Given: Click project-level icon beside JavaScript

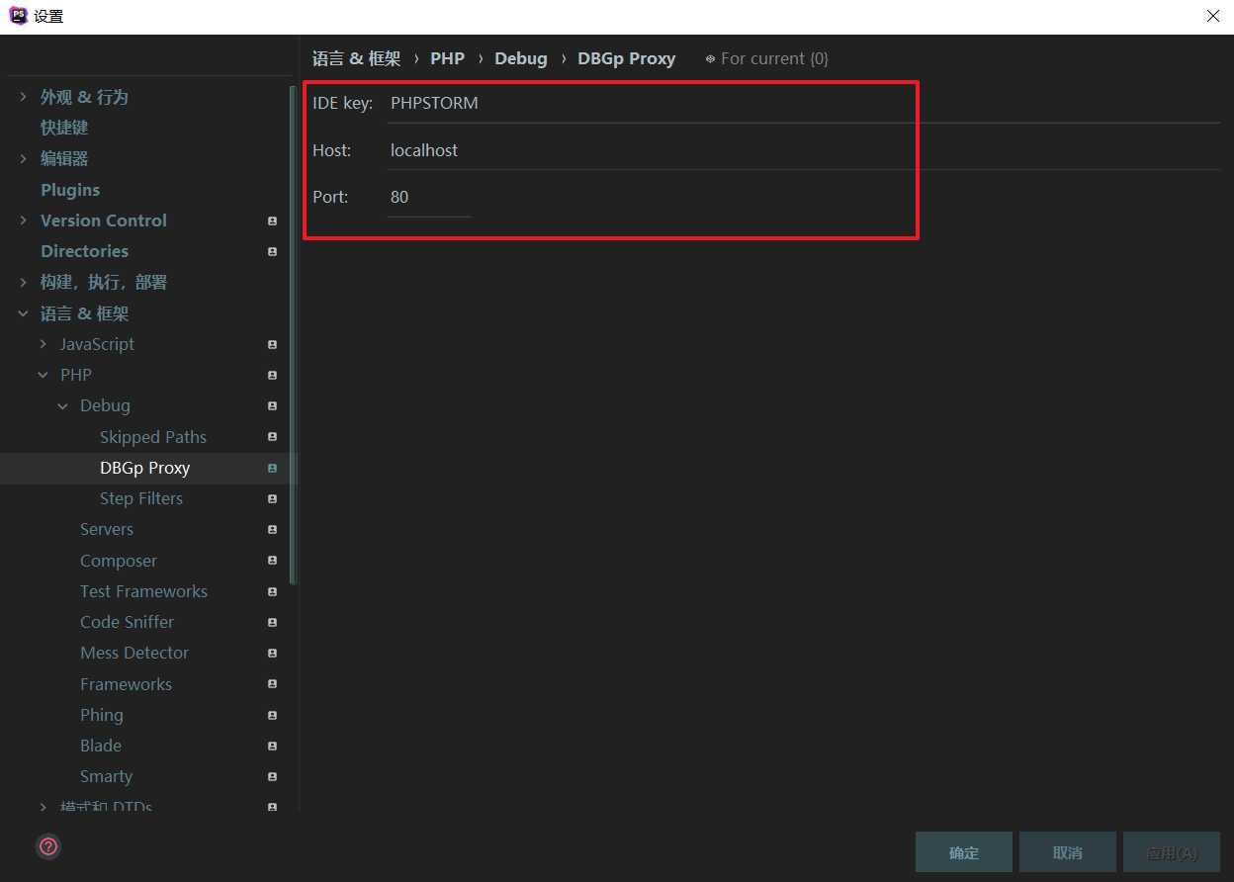Looking at the screenshot, I should [x=272, y=345].
